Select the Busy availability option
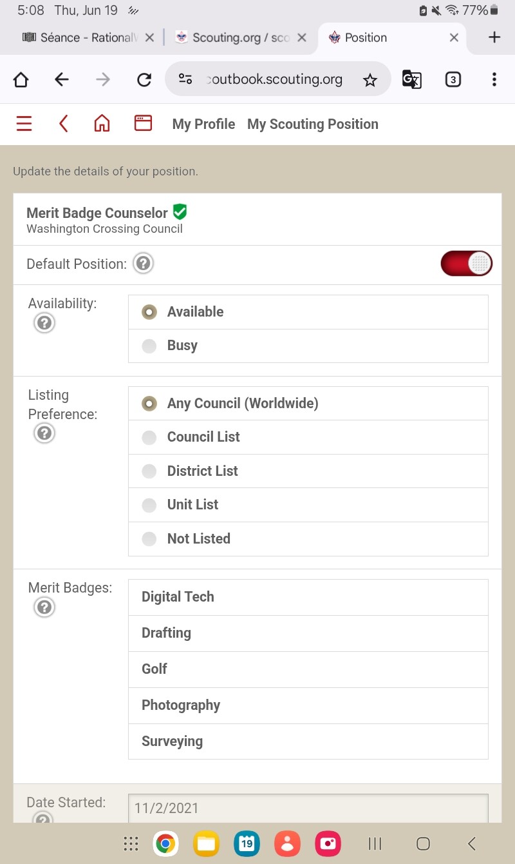 [149, 346]
